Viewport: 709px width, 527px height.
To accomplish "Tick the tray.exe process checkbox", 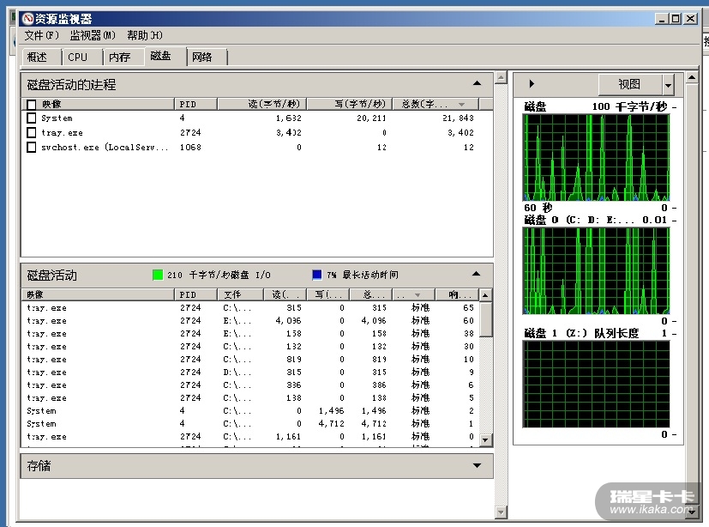I will (x=32, y=133).
